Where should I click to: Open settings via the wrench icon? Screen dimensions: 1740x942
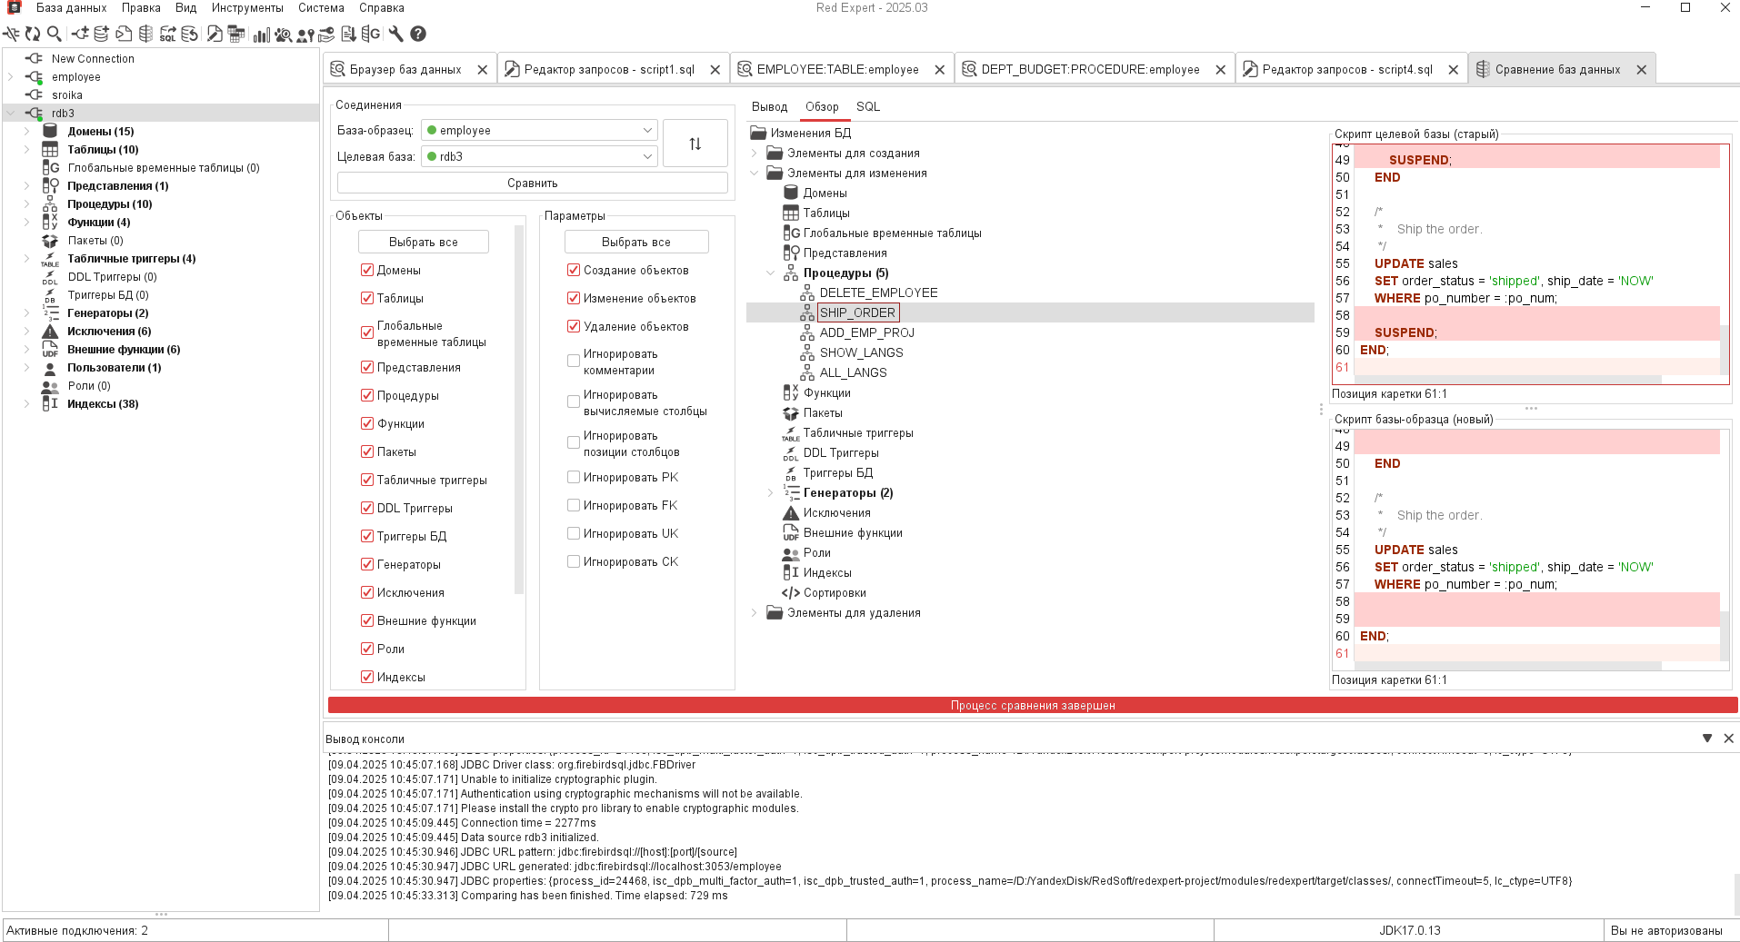point(395,34)
